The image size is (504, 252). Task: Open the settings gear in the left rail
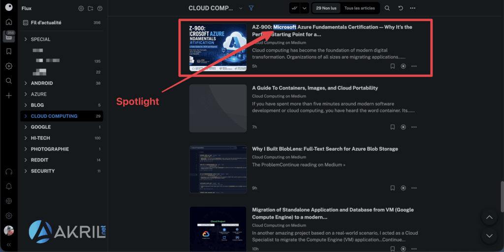pyautogui.click(x=9, y=216)
